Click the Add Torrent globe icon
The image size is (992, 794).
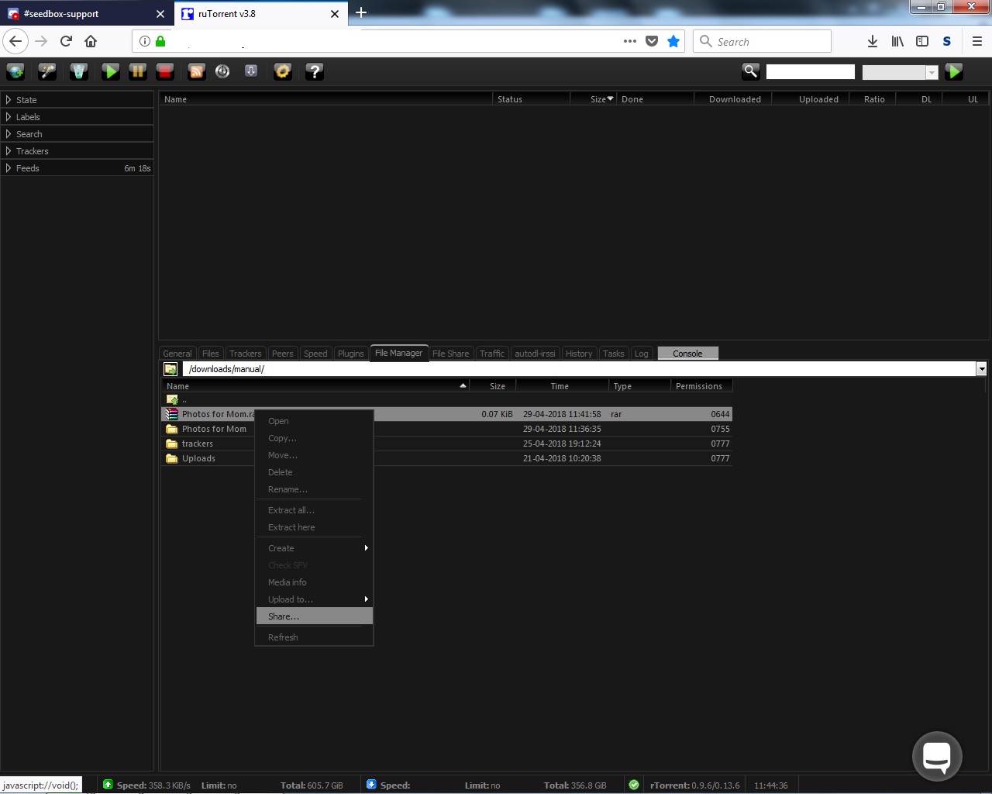(15, 72)
